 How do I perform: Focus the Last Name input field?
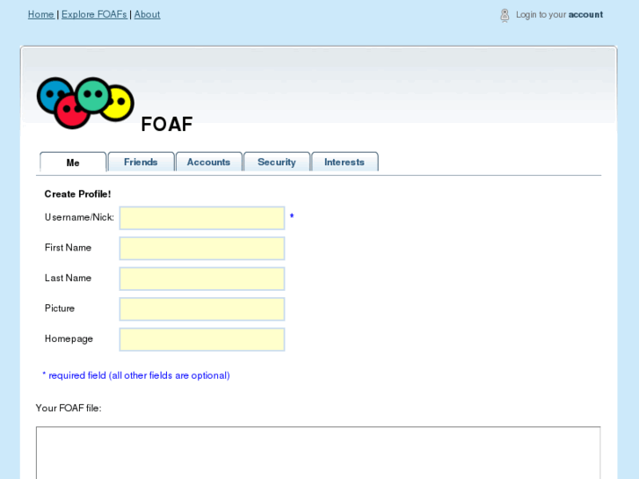[202, 279]
